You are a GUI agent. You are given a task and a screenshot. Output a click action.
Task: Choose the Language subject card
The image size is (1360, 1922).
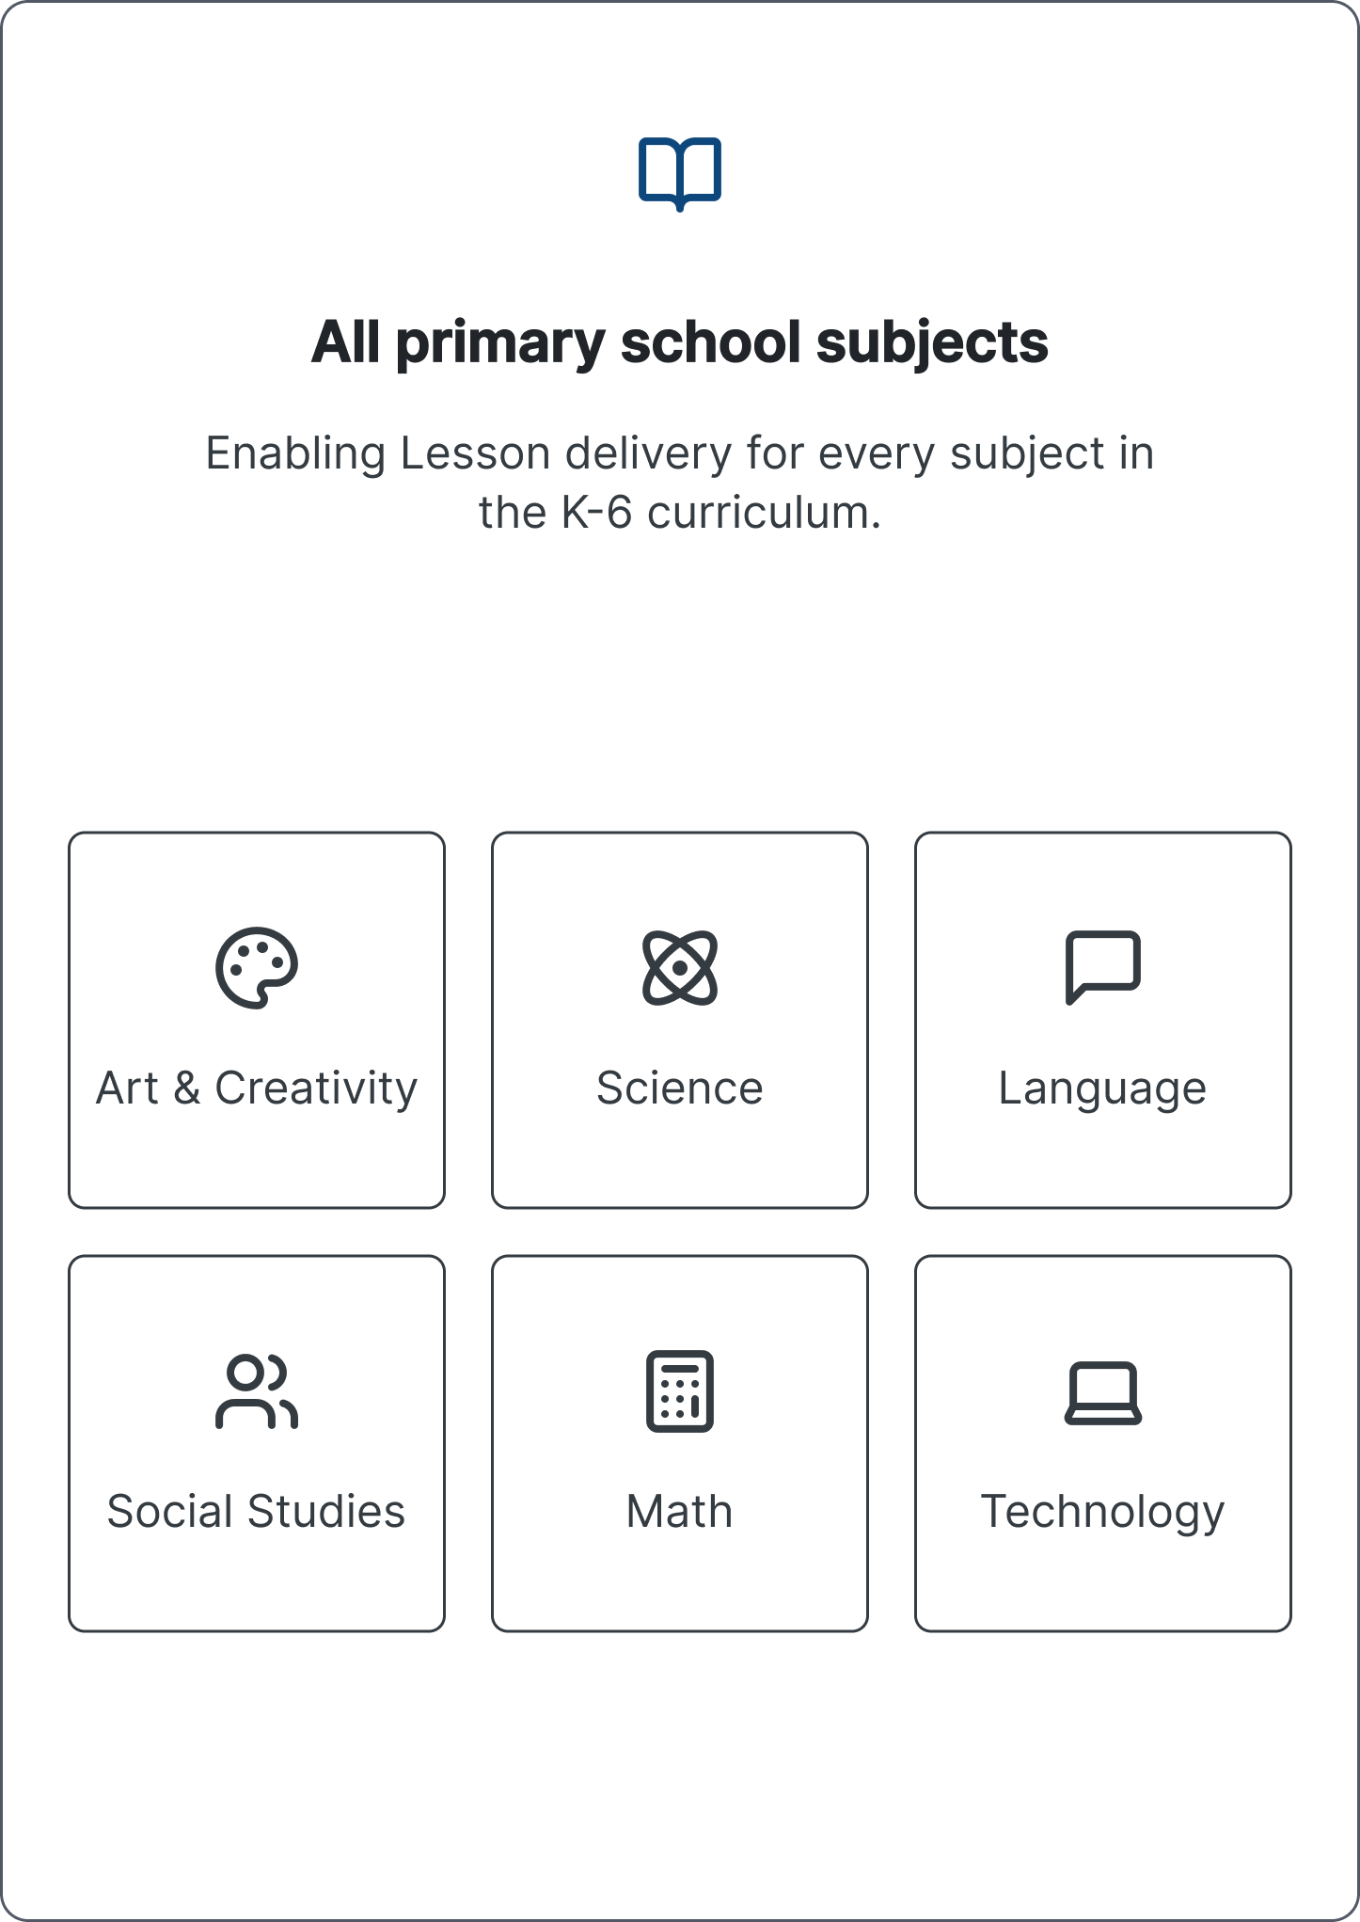coord(1103,1020)
